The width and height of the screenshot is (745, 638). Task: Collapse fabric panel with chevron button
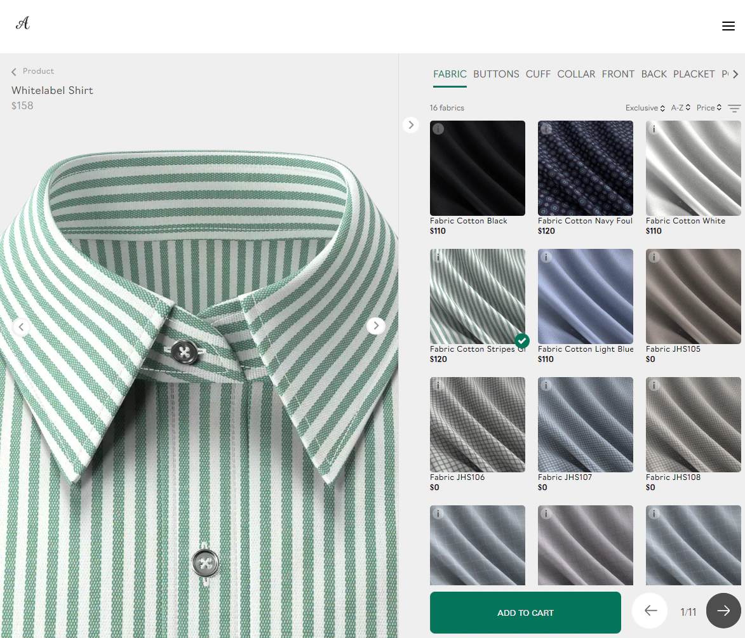click(x=411, y=125)
